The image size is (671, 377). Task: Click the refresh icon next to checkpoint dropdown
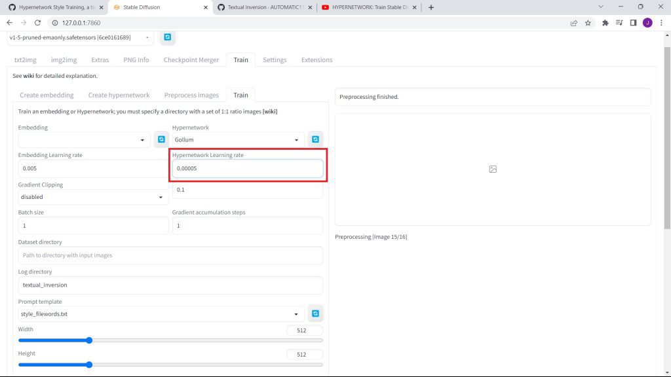168,37
